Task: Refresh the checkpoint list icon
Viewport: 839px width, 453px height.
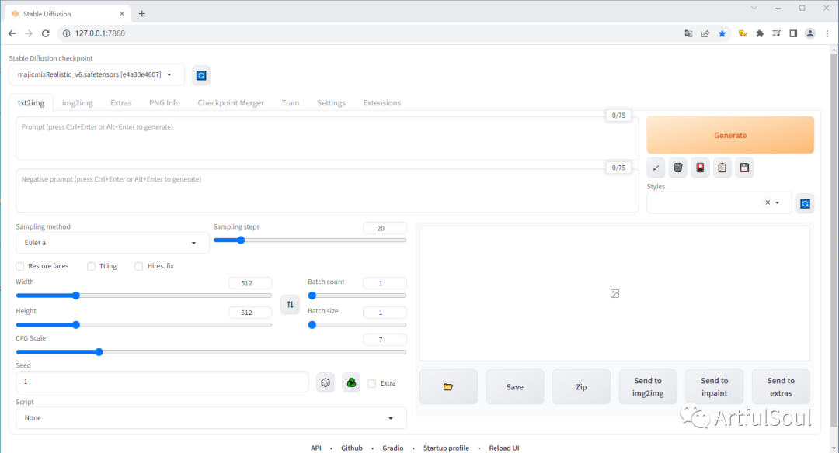Action: tap(201, 75)
